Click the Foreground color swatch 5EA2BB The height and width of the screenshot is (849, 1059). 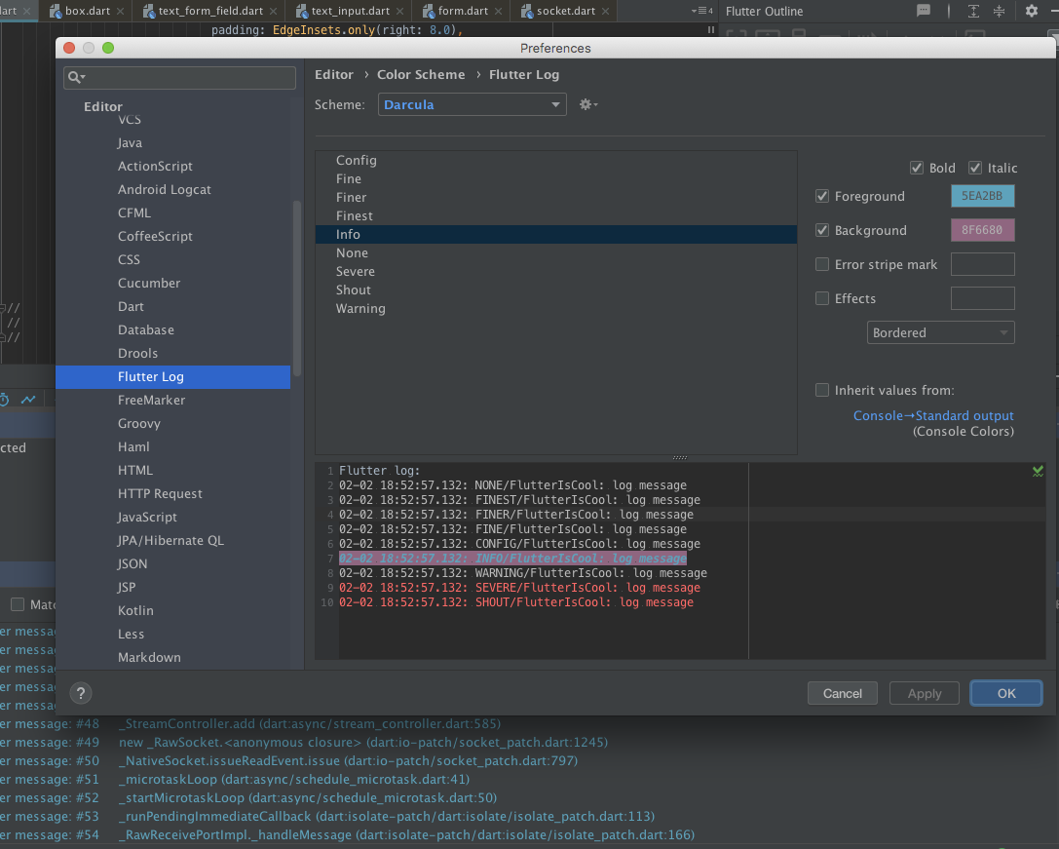(982, 196)
